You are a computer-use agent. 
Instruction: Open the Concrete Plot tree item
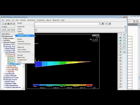(13, 70)
